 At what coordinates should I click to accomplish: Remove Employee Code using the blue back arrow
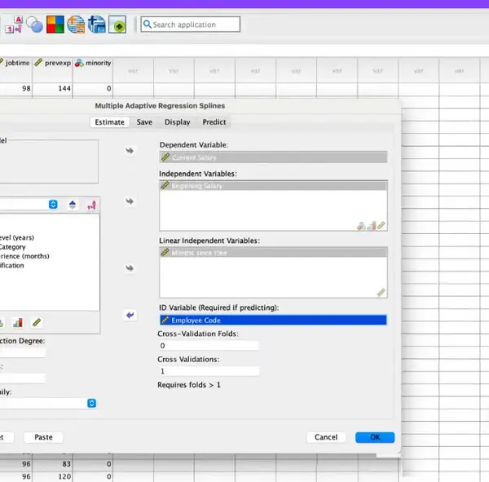130,315
